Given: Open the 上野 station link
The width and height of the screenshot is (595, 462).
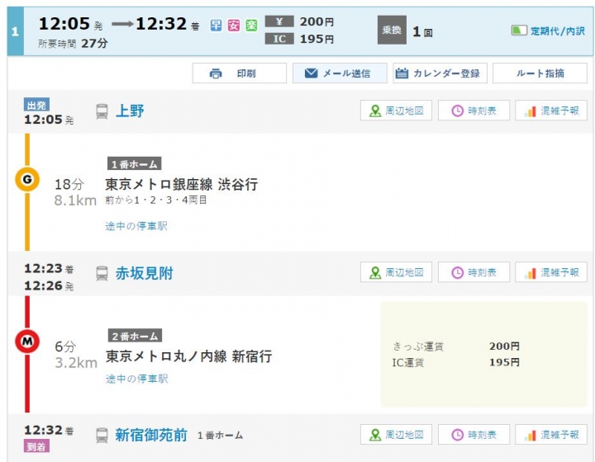Looking at the screenshot, I should (x=130, y=111).
